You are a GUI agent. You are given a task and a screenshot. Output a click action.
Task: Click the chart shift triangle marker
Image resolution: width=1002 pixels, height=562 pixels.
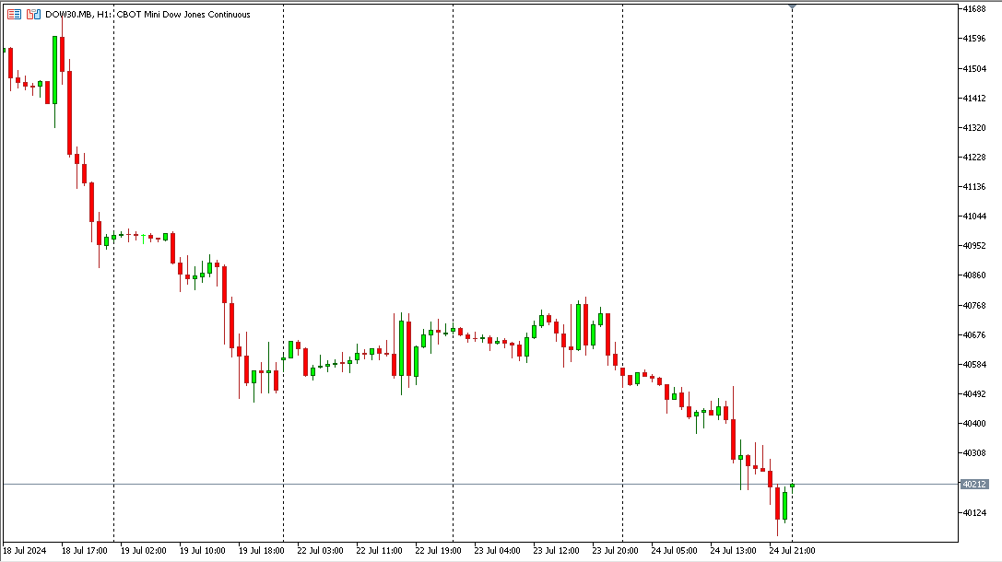click(x=793, y=6)
